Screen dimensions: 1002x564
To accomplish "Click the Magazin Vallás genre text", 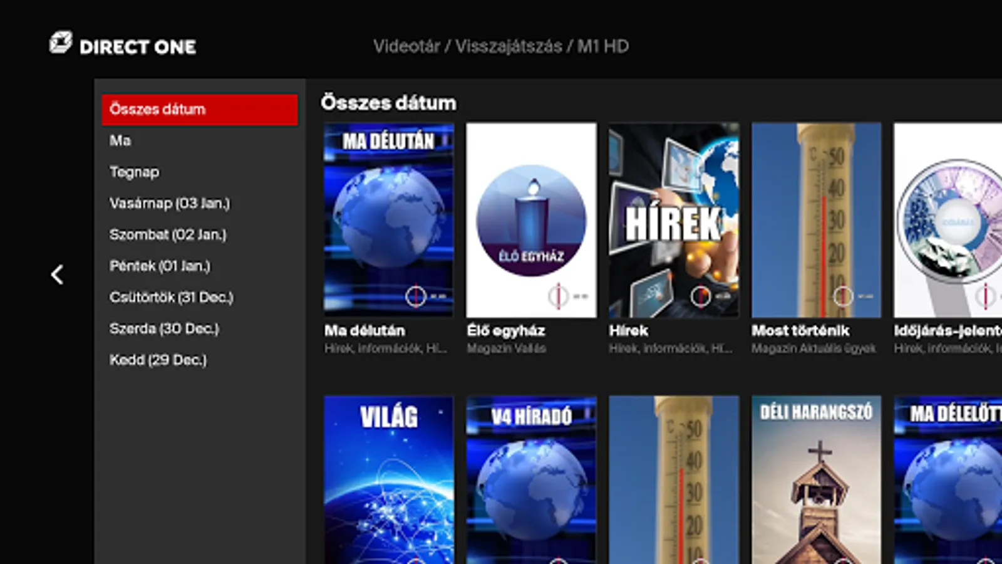I will tap(507, 348).
